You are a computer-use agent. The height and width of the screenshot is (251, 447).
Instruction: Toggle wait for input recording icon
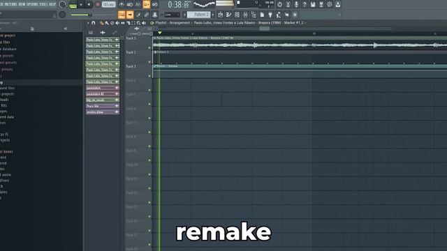(130, 5)
